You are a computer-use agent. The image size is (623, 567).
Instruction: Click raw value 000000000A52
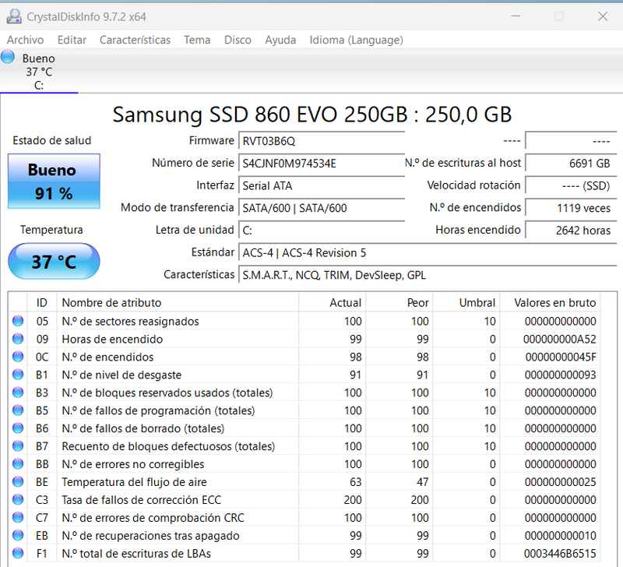560,339
